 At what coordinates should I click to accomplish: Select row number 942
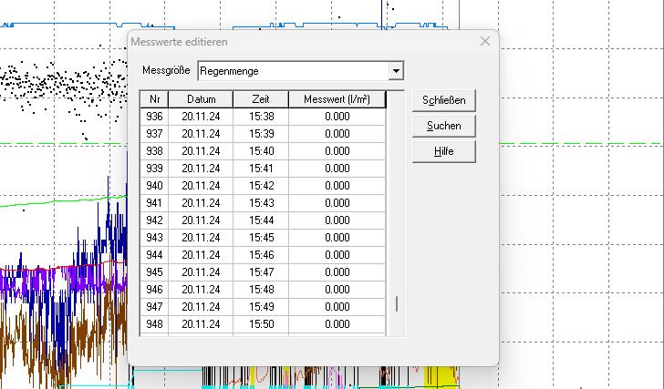[x=155, y=220]
